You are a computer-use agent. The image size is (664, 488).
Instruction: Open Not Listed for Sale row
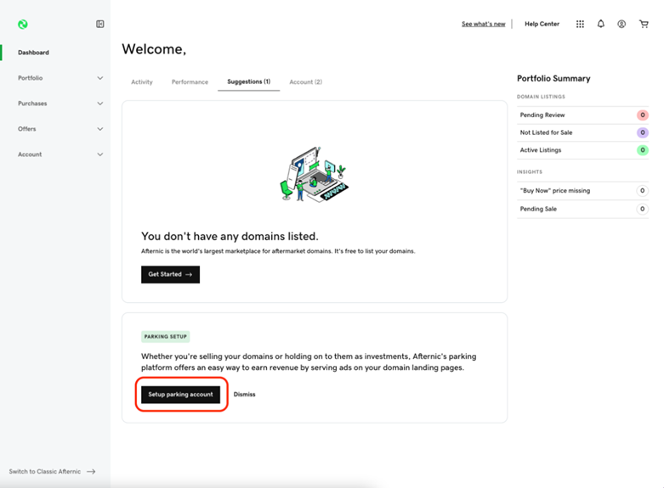coord(582,132)
